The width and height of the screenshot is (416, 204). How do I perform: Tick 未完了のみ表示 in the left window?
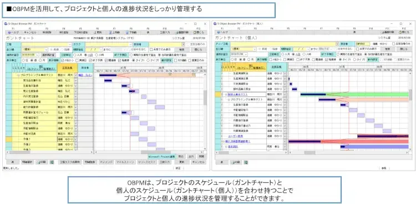151,49
